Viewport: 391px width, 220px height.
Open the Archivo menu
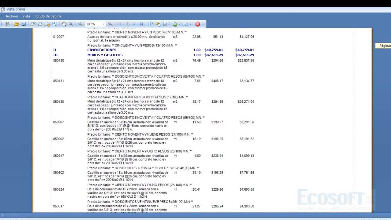pyautogui.click(x=12, y=16)
